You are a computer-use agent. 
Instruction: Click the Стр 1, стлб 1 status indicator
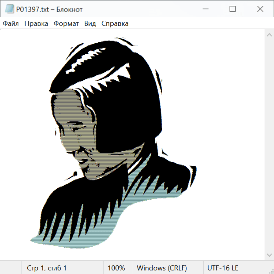pyautogui.click(x=47, y=268)
